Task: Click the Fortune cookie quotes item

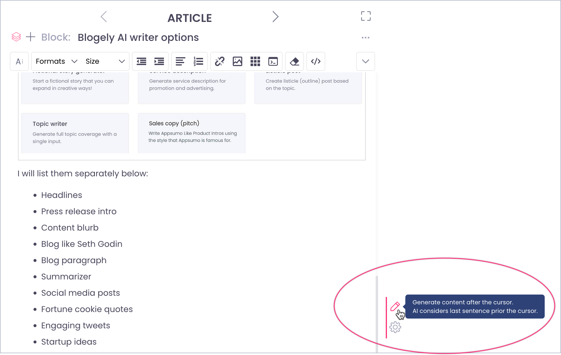Action: click(87, 309)
